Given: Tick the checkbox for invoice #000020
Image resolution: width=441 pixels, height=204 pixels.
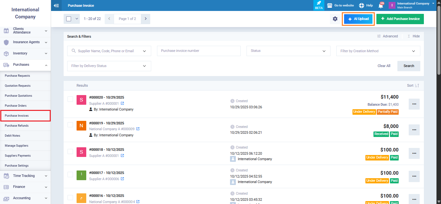Looking at the screenshot, I should 70,99.
